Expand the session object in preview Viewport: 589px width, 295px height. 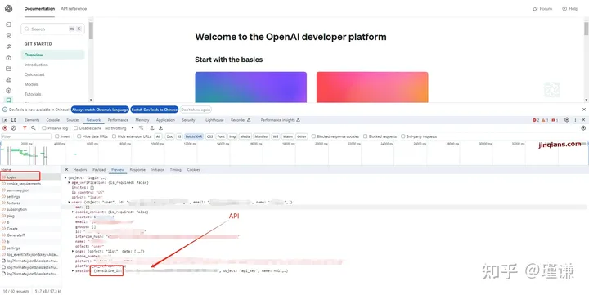(73, 270)
